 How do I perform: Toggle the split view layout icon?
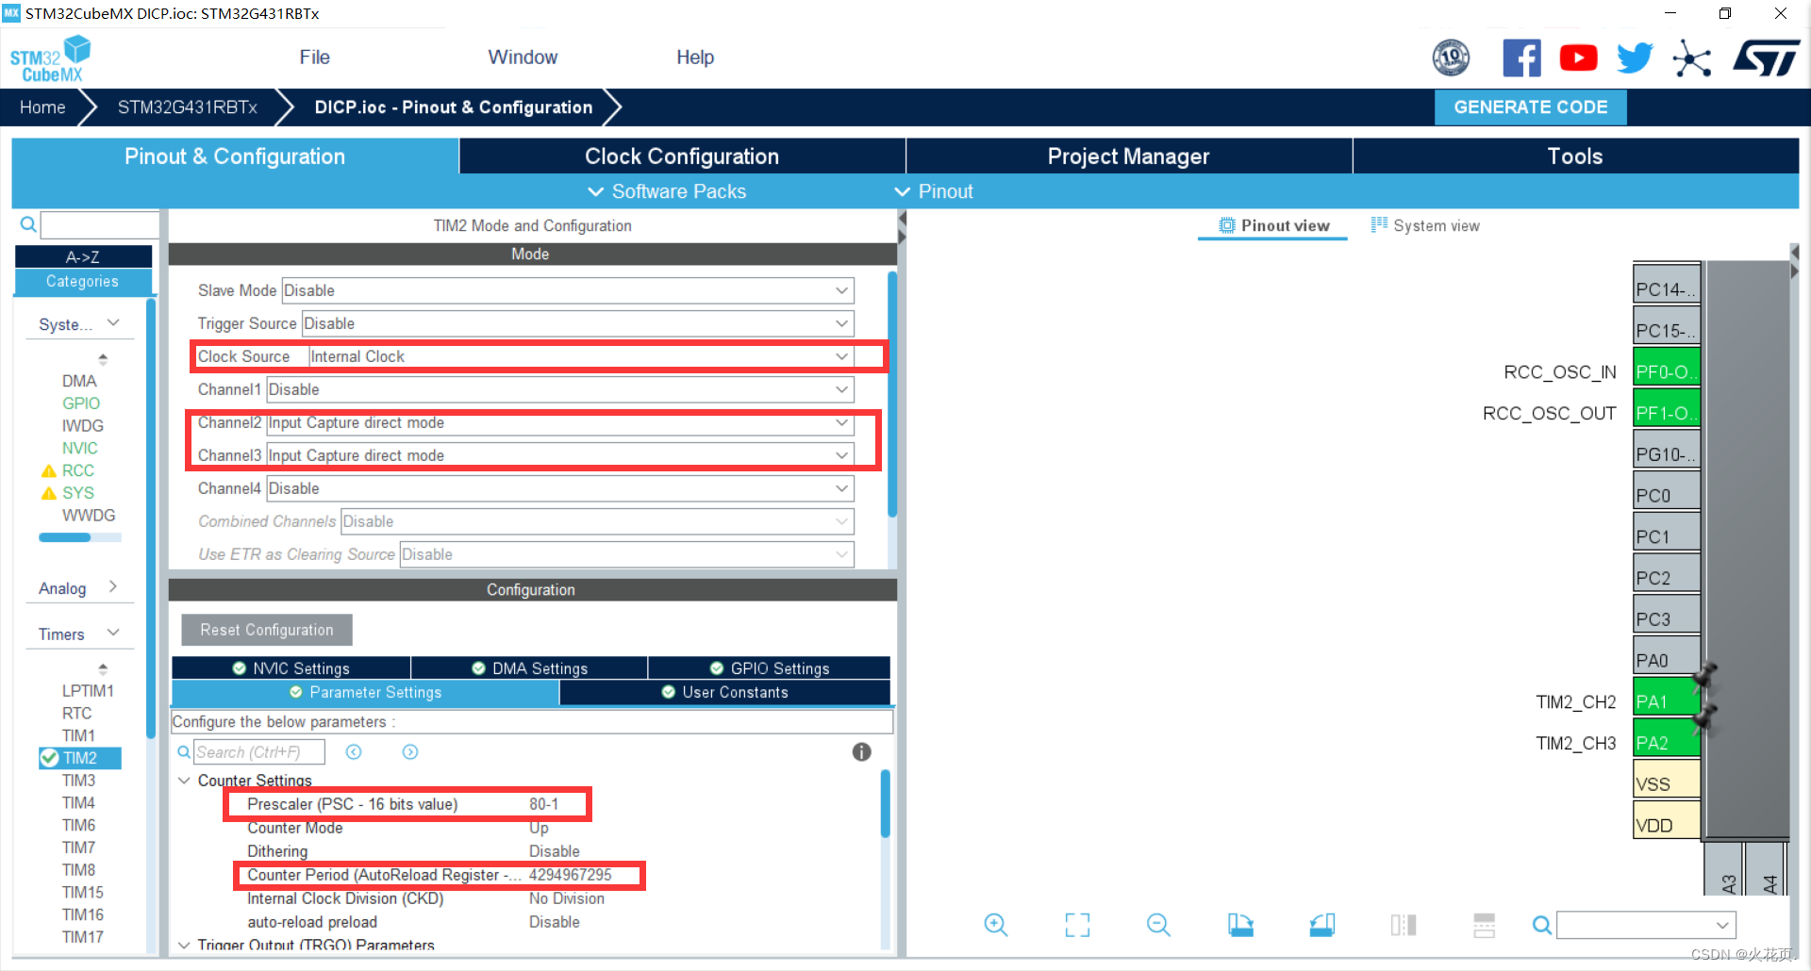[x=1404, y=925]
